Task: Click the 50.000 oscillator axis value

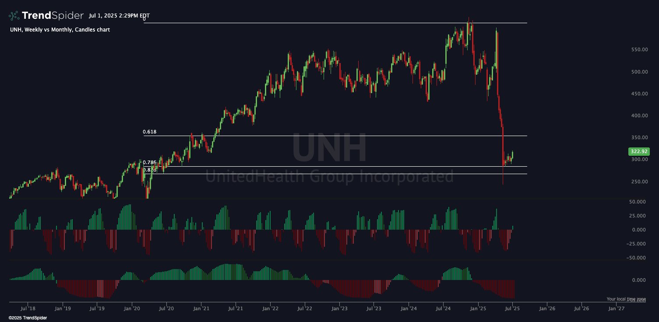Action: point(638,202)
